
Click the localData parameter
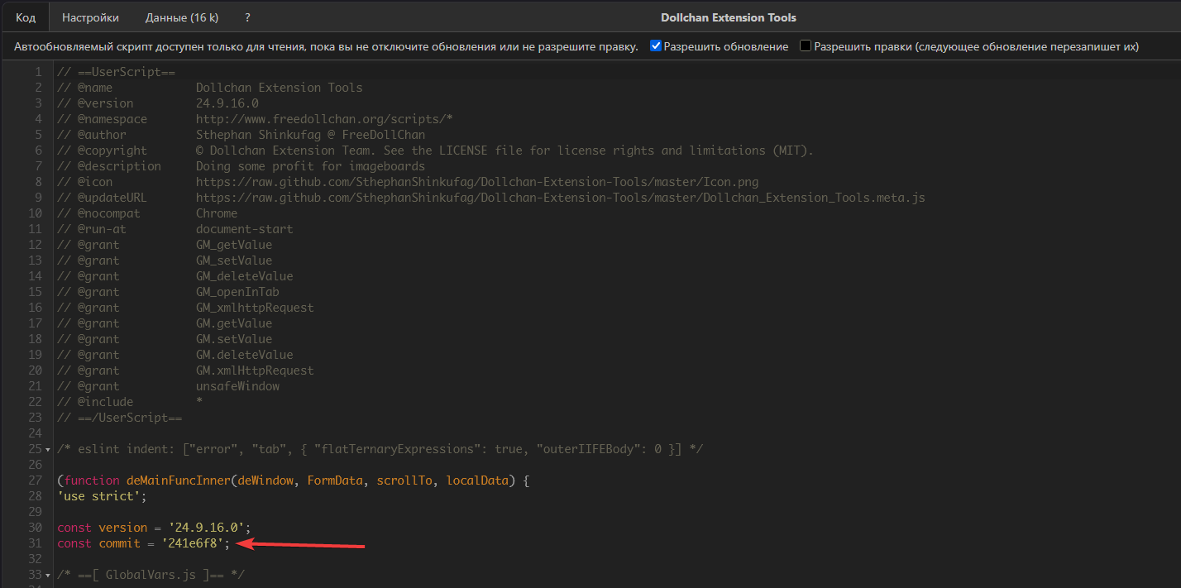(x=477, y=480)
